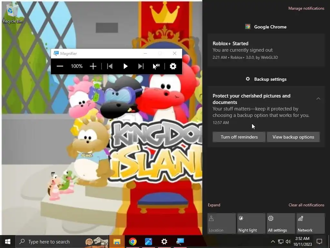Click View backup options button
Viewport: 330px width, 248px height.
point(293,137)
